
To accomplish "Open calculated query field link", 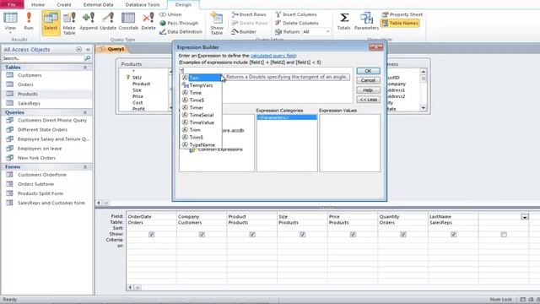I will [x=273, y=56].
